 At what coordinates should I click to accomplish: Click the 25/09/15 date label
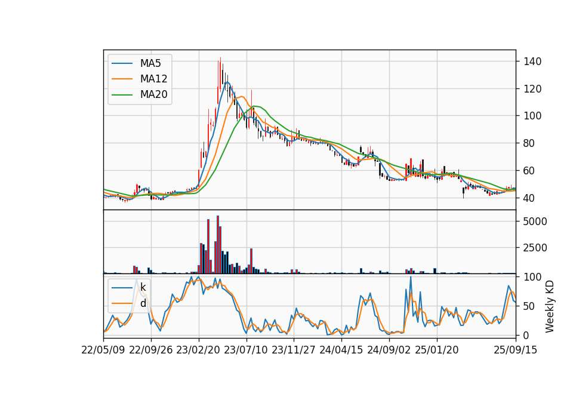click(516, 350)
